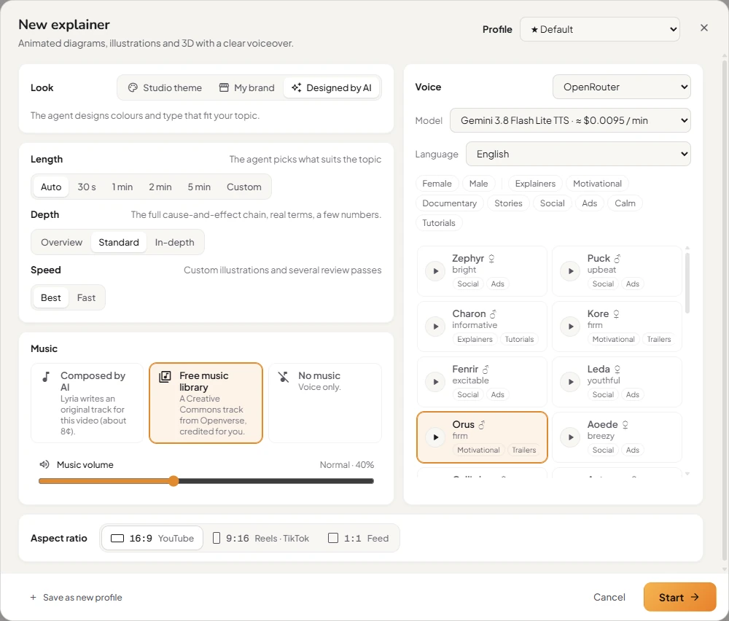
Task: Expand the Model dropdown
Action: 570,120
